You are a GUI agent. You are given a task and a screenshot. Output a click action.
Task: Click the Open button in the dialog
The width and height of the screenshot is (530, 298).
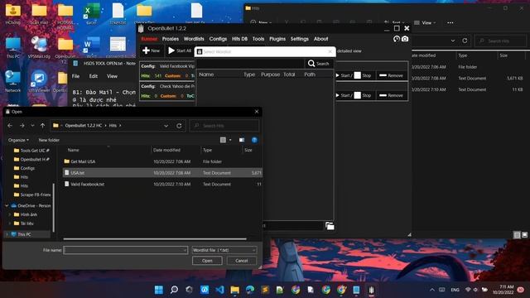pyautogui.click(x=207, y=261)
